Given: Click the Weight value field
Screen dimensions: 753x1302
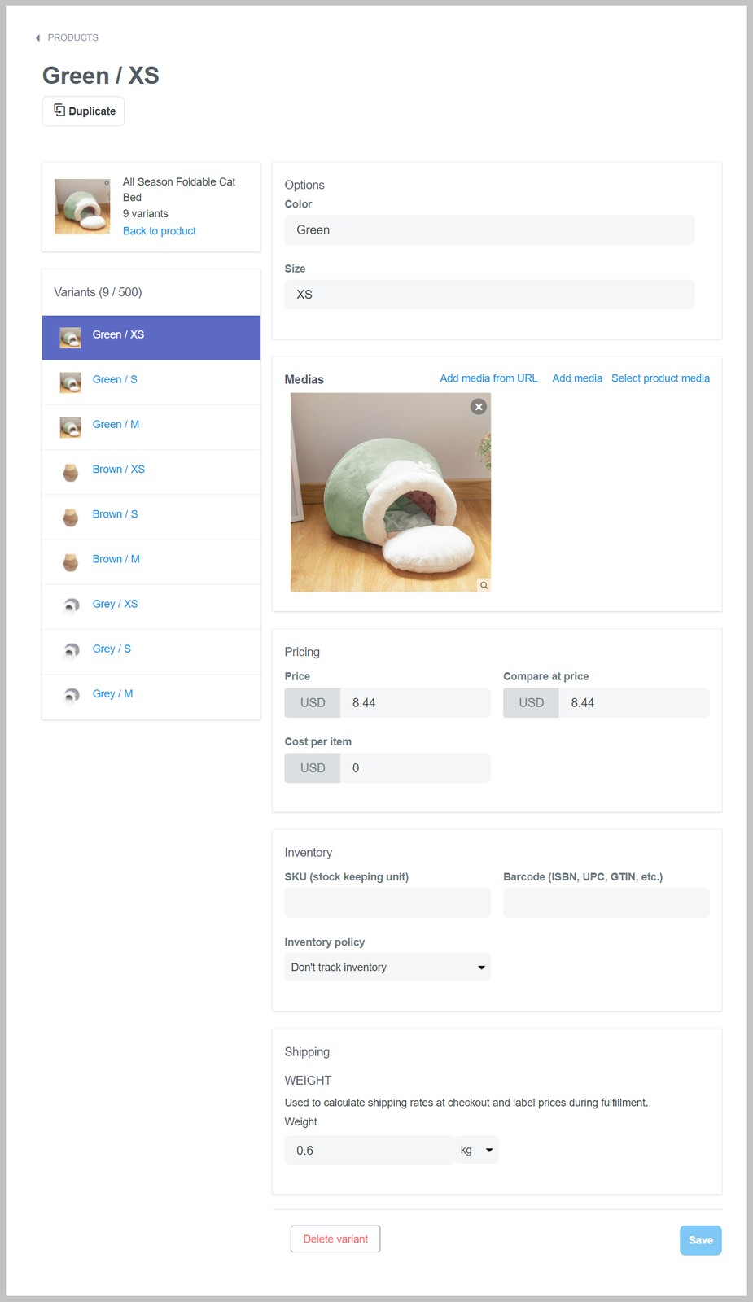Looking at the screenshot, I should click(x=369, y=1151).
